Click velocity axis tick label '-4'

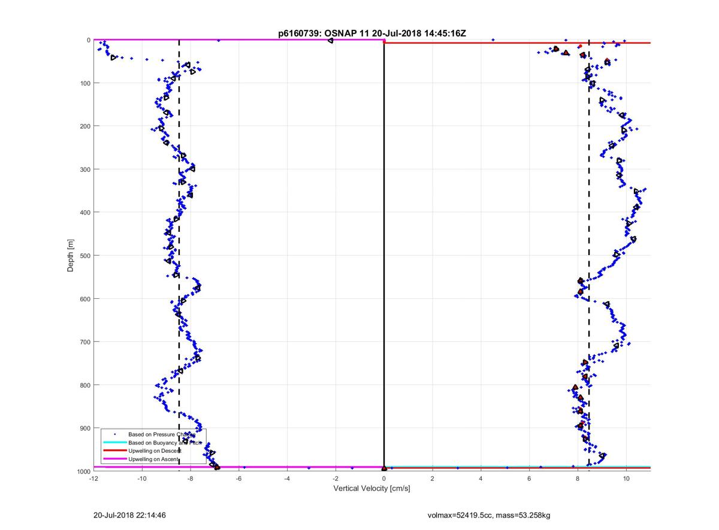pos(287,479)
